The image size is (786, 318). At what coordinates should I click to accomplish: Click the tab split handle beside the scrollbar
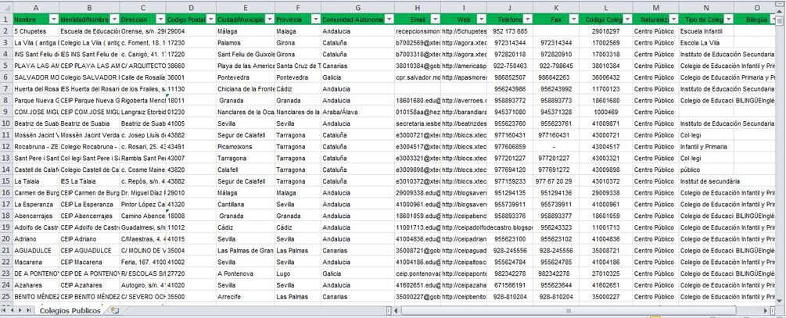point(389,310)
